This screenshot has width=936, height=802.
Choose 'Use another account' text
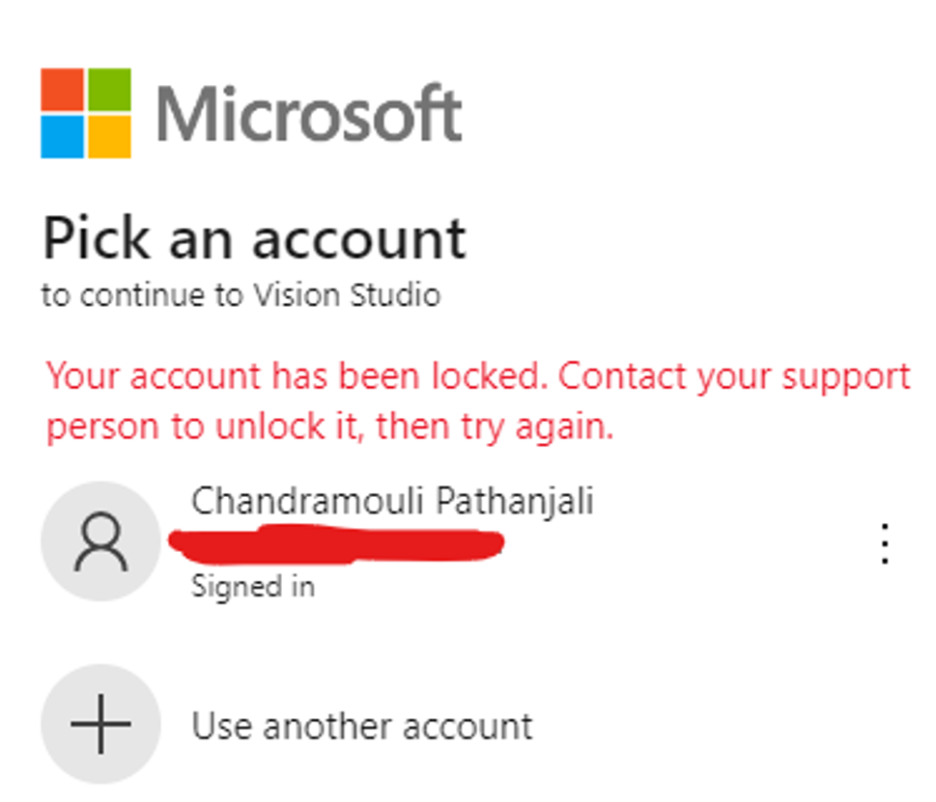(x=361, y=727)
